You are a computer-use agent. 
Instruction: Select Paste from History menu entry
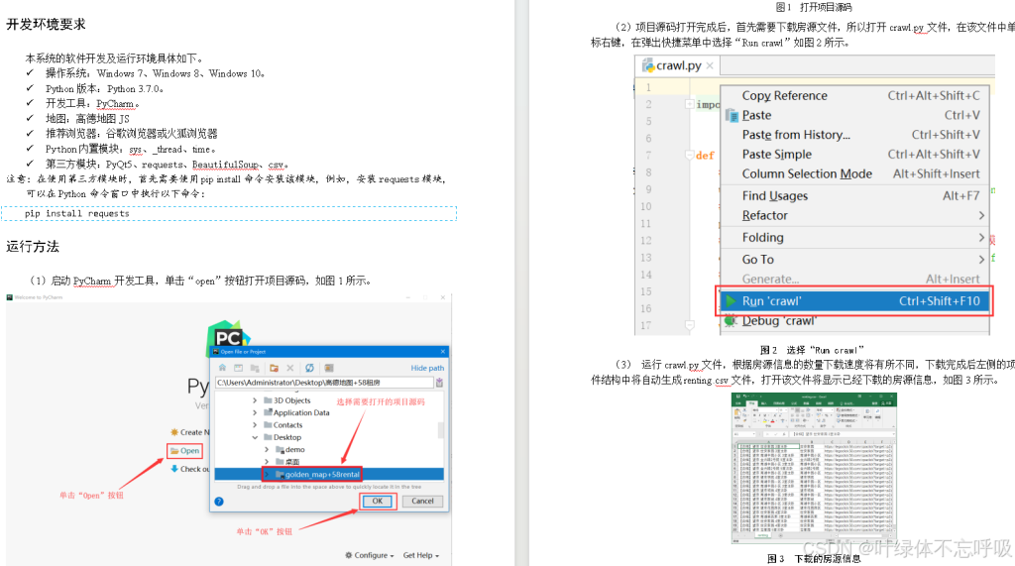(x=854, y=135)
